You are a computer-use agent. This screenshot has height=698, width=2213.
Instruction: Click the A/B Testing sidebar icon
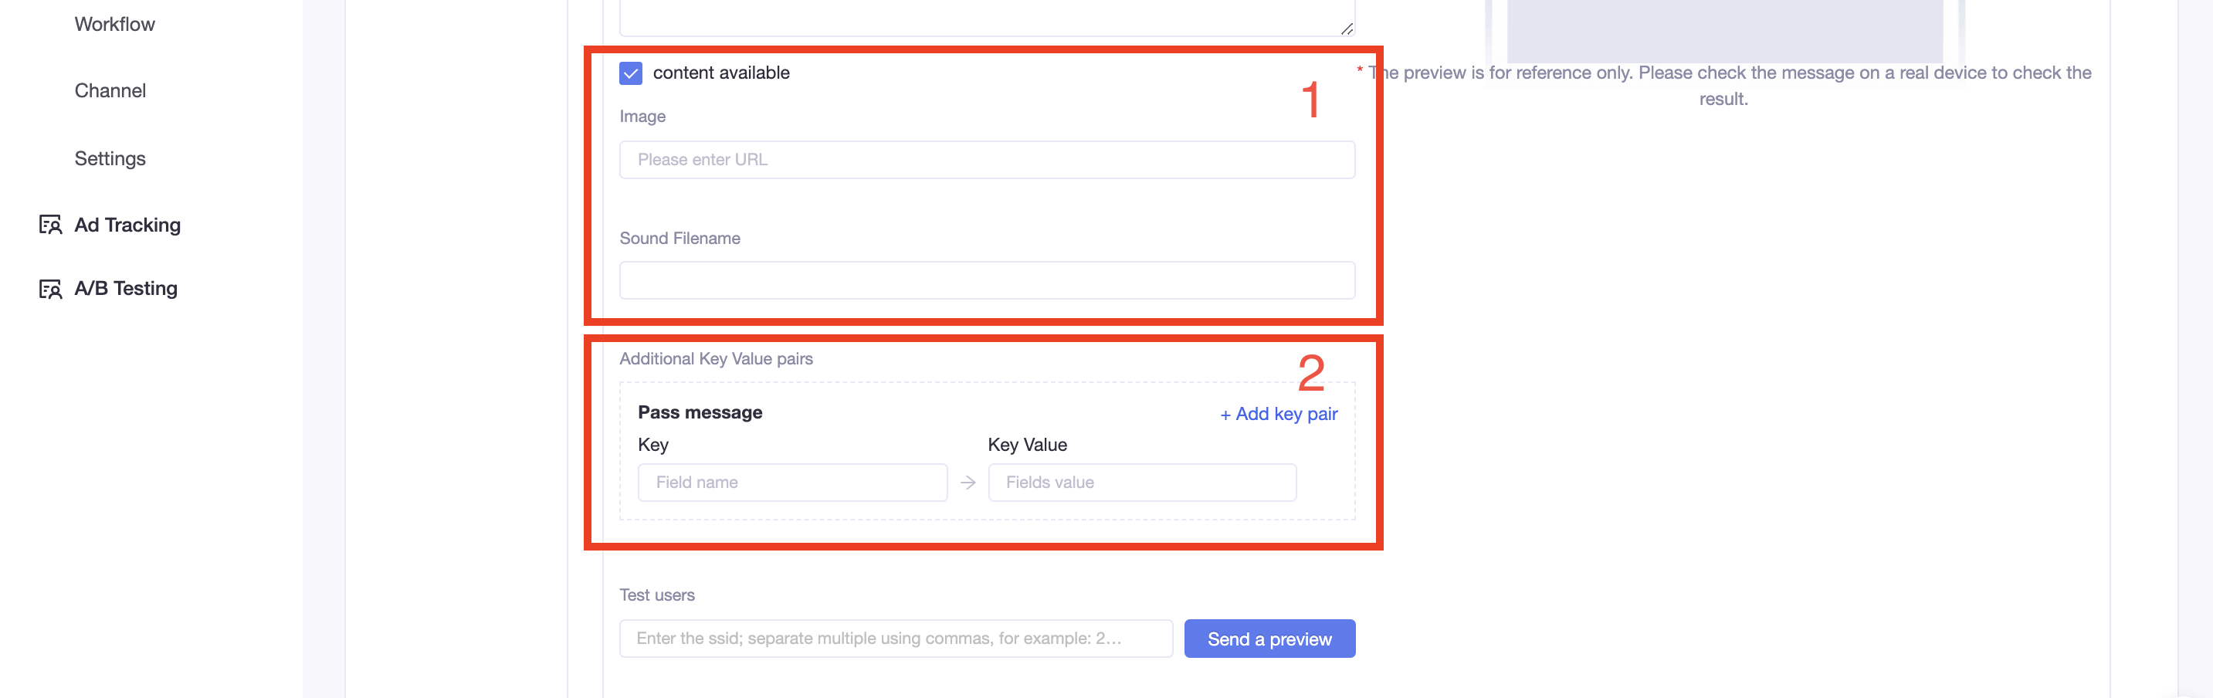point(51,290)
